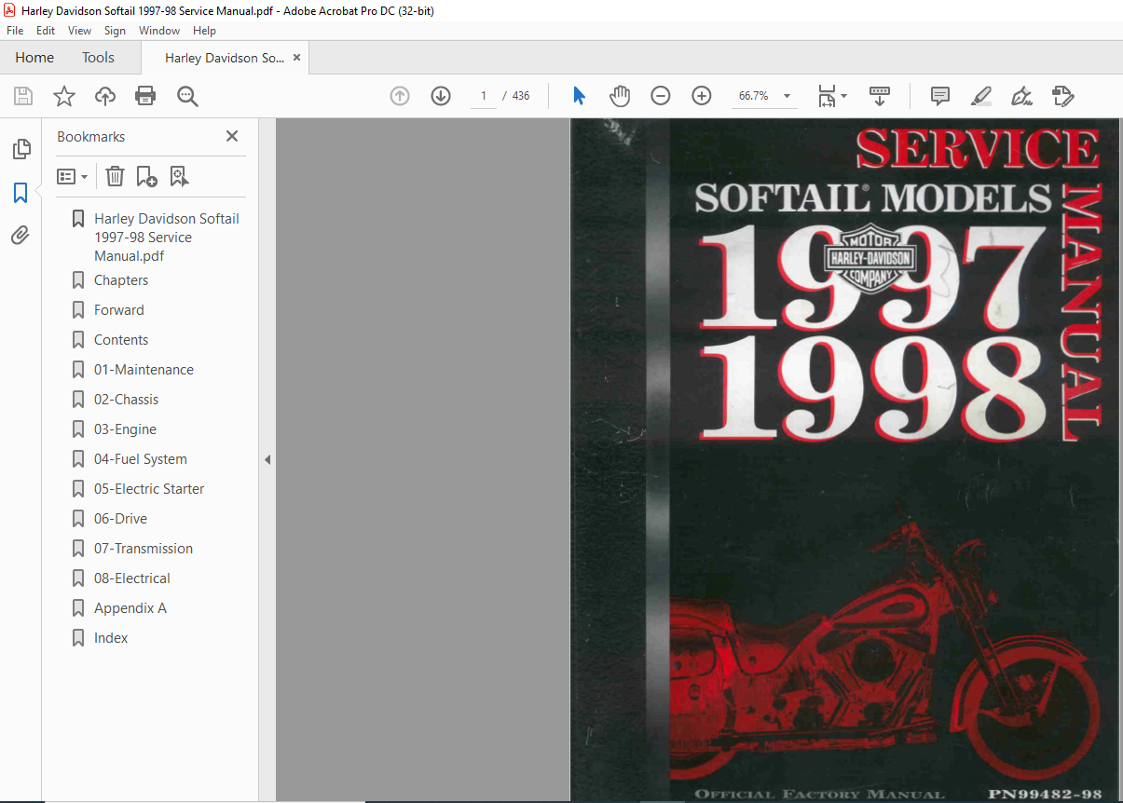Go to previous page arrow
This screenshot has width=1123, height=803.
[x=400, y=96]
